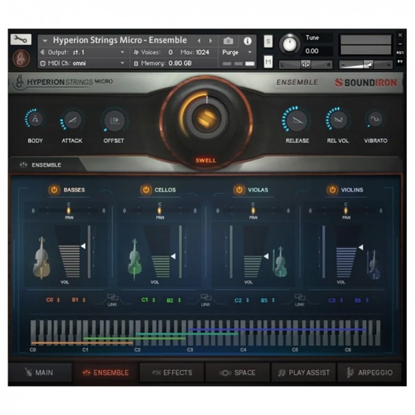Toggle the AUX sends button
This screenshot has height=415, width=415.
tap(400, 53)
